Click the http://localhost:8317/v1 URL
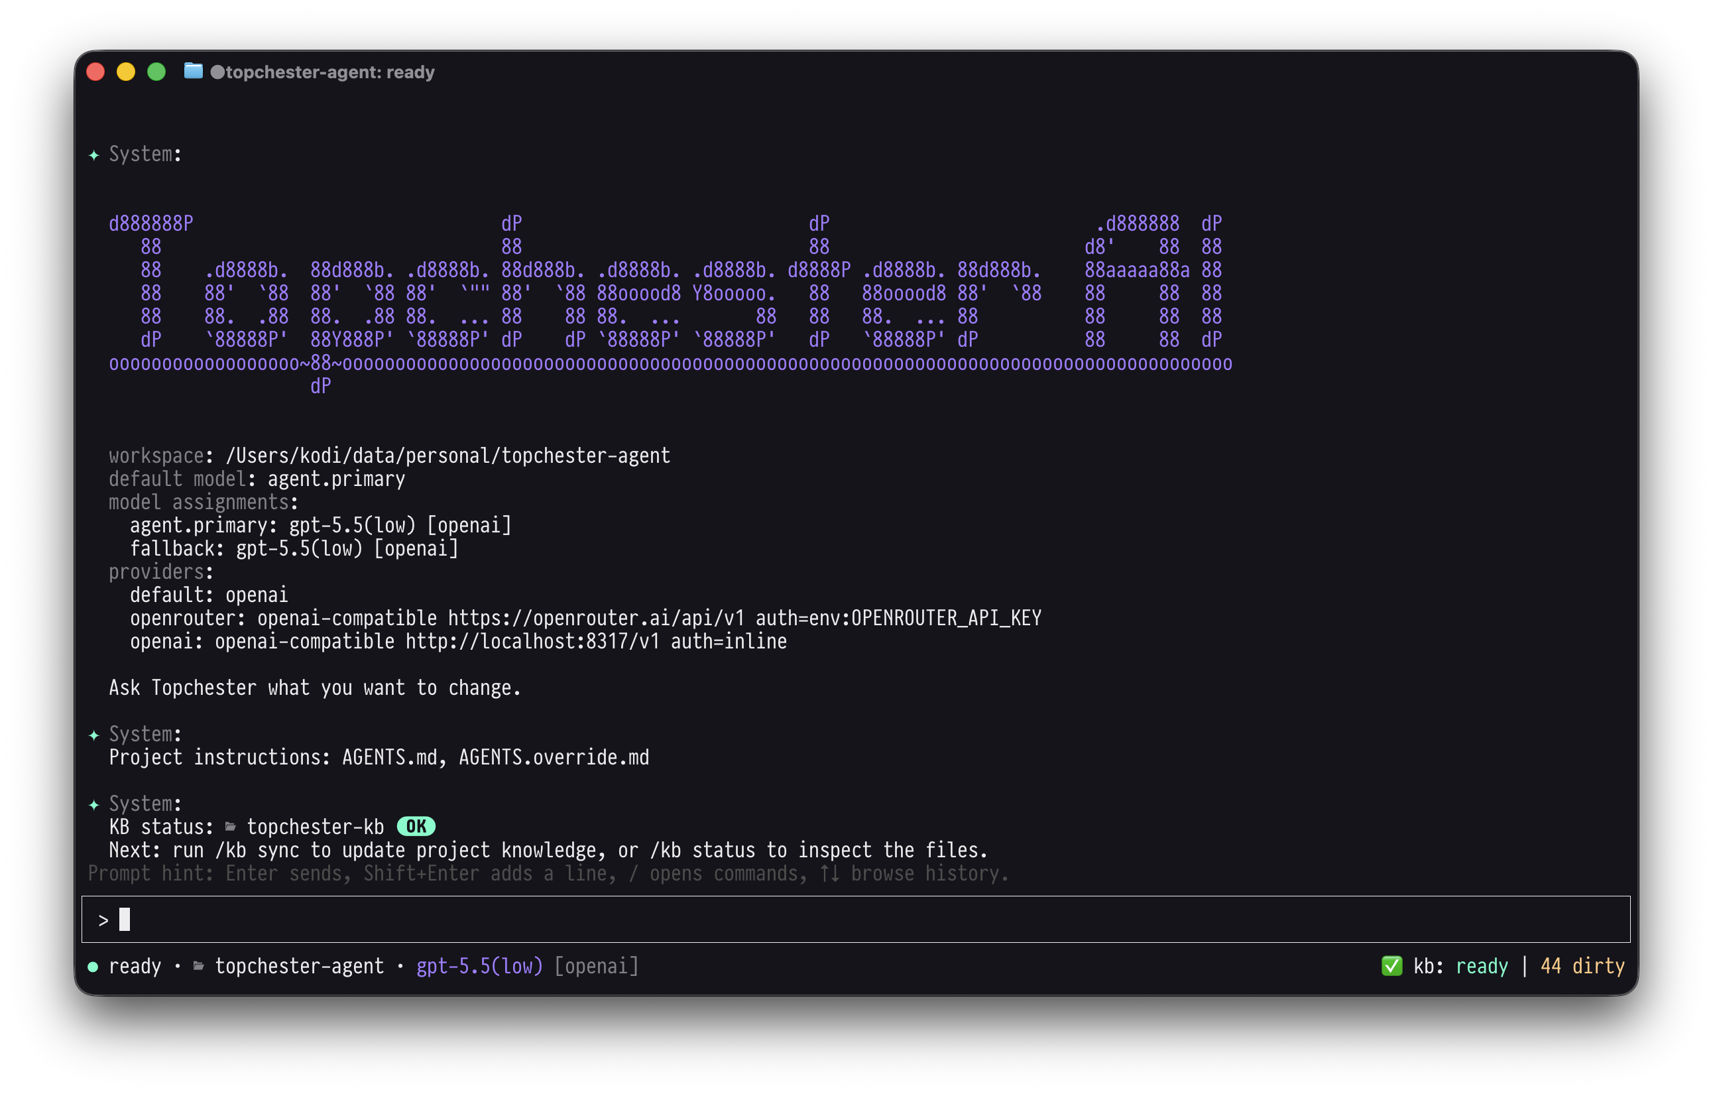The height and width of the screenshot is (1094, 1713). tap(533, 642)
